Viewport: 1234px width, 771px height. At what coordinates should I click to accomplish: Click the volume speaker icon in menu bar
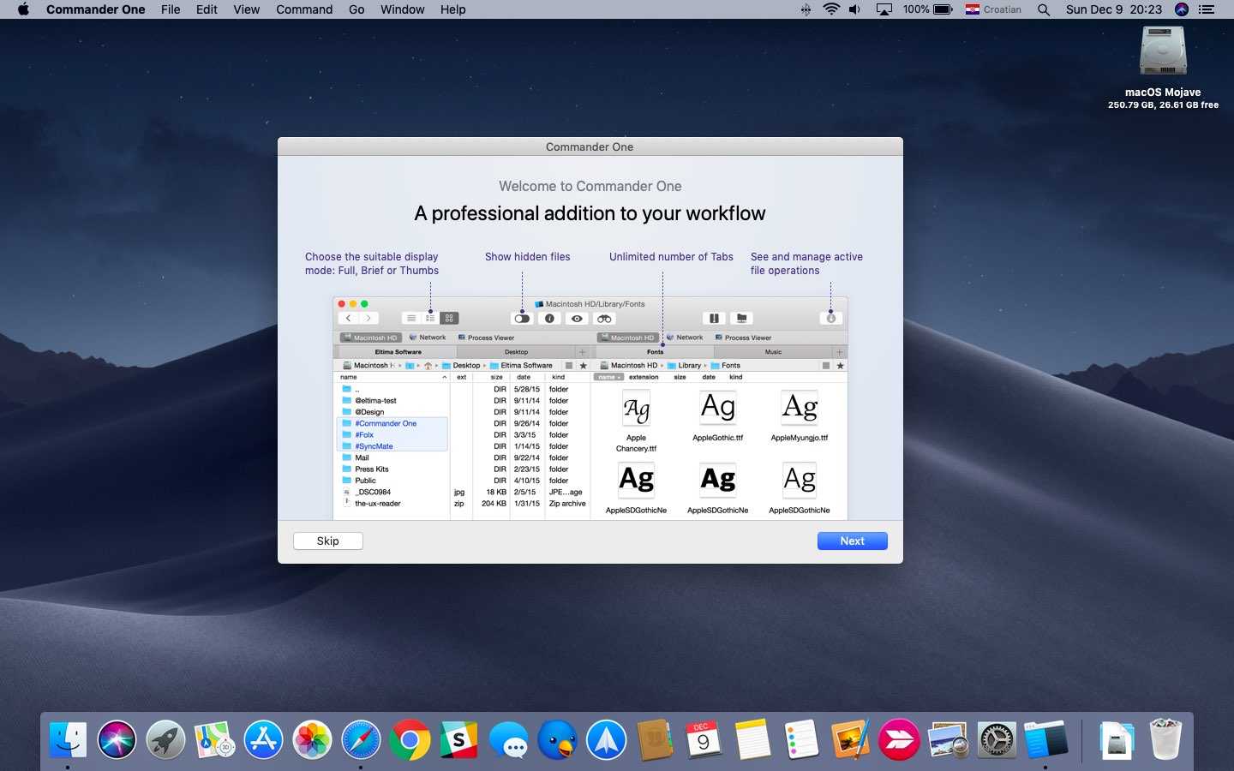point(854,9)
